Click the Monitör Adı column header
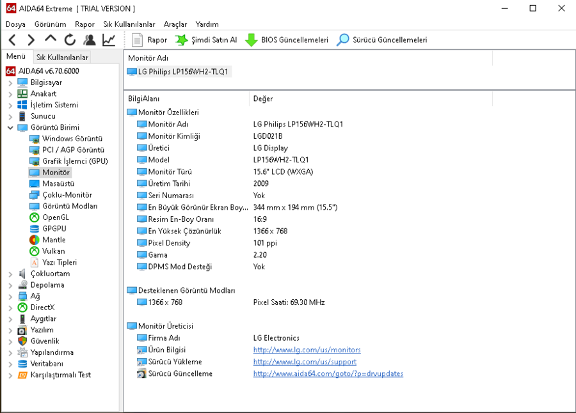The height and width of the screenshot is (413, 576). click(x=308, y=58)
